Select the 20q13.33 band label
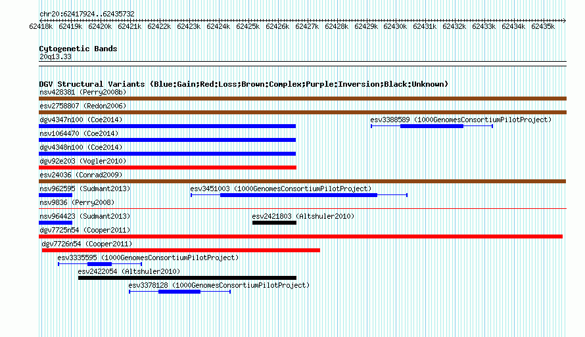 pyautogui.click(x=55, y=56)
